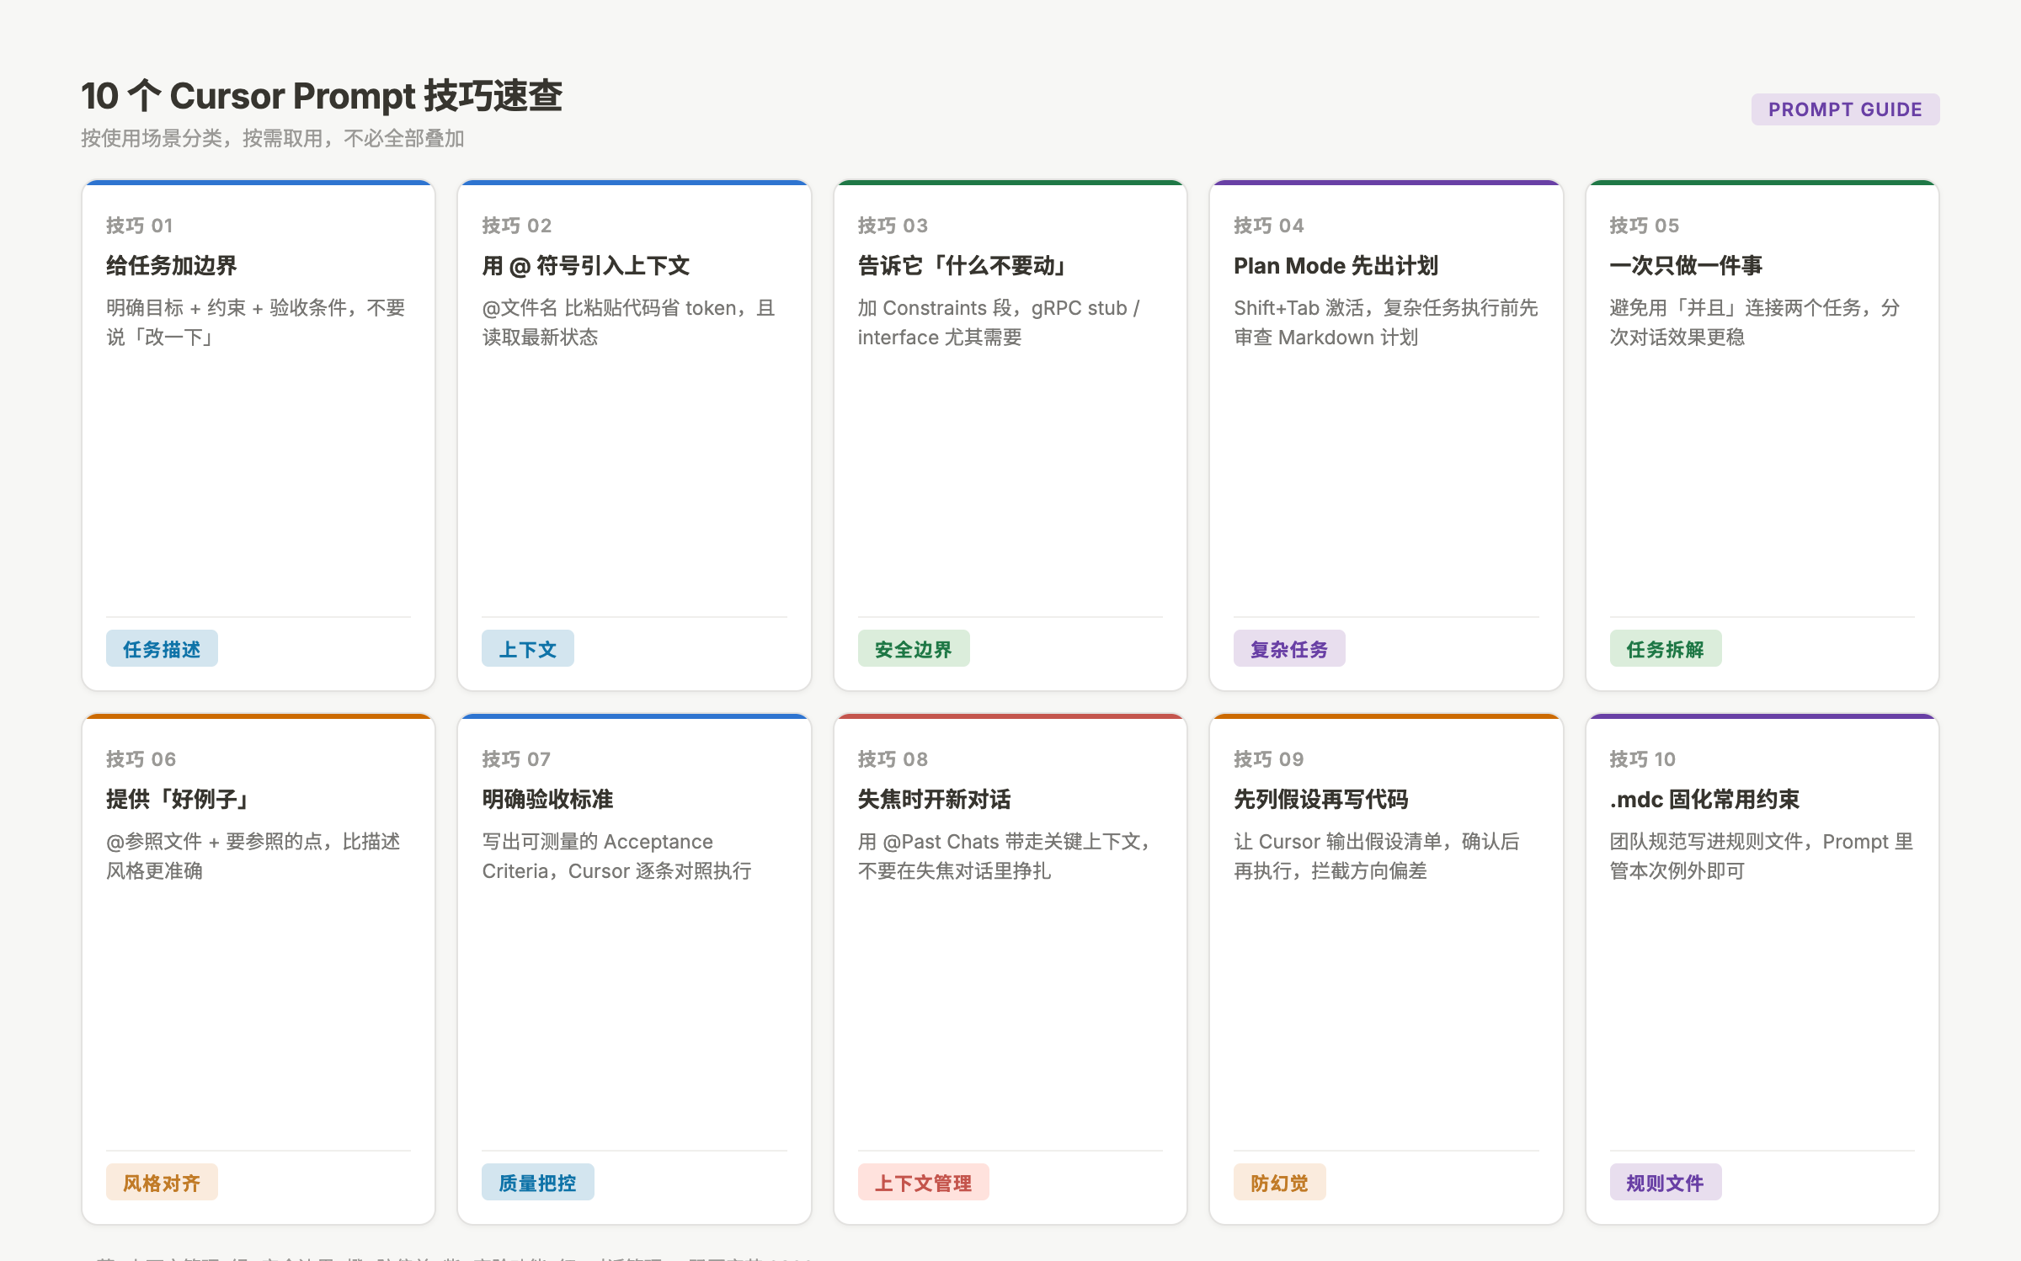2021x1261 pixels.
Task: Click the heading 给任务加边界
Action: (172, 266)
